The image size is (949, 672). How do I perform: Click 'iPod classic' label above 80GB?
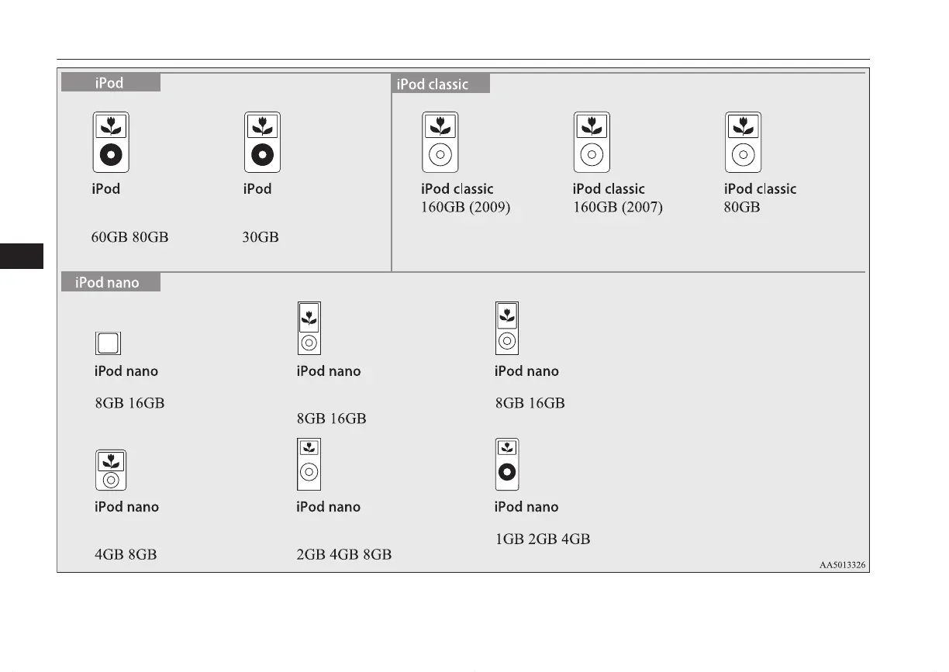click(x=761, y=188)
